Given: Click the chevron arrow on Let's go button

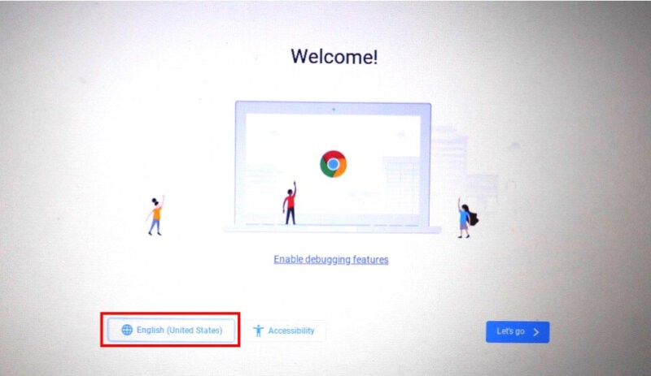Looking at the screenshot, I should click(536, 332).
